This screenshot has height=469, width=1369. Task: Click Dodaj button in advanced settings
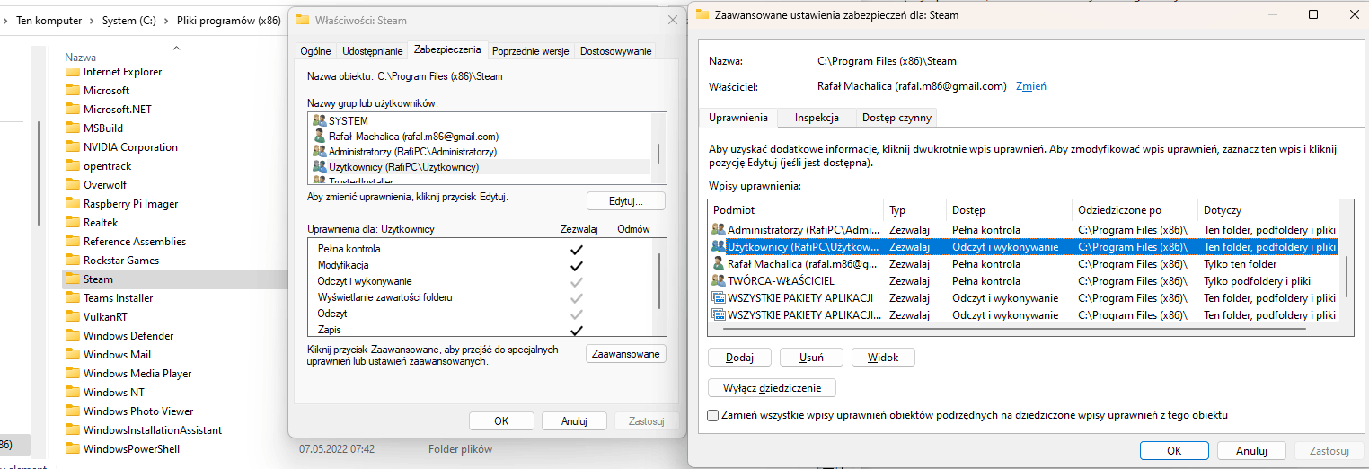pos(740,358)
